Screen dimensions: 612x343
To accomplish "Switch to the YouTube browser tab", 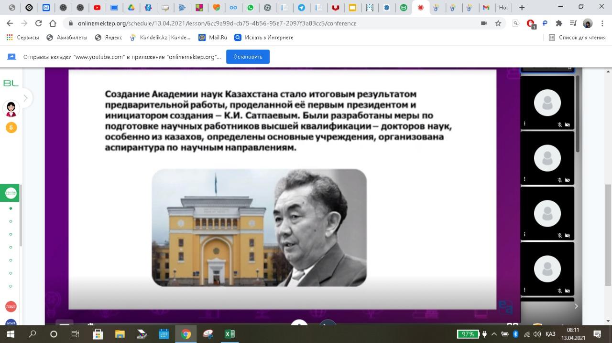I will [97, 8].
